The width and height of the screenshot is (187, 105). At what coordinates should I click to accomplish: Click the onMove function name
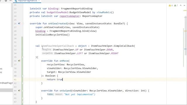[x=64, y=61]
